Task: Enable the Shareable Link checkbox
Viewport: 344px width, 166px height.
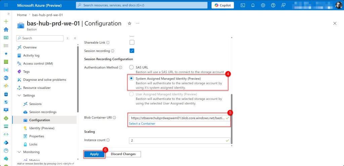Action: click(132, 43)
